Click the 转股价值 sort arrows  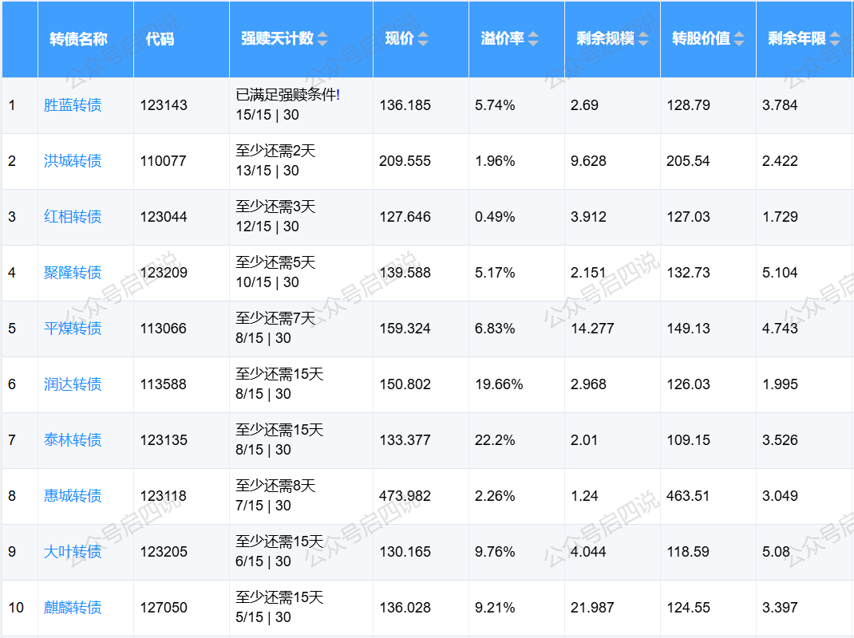[739, 39]
